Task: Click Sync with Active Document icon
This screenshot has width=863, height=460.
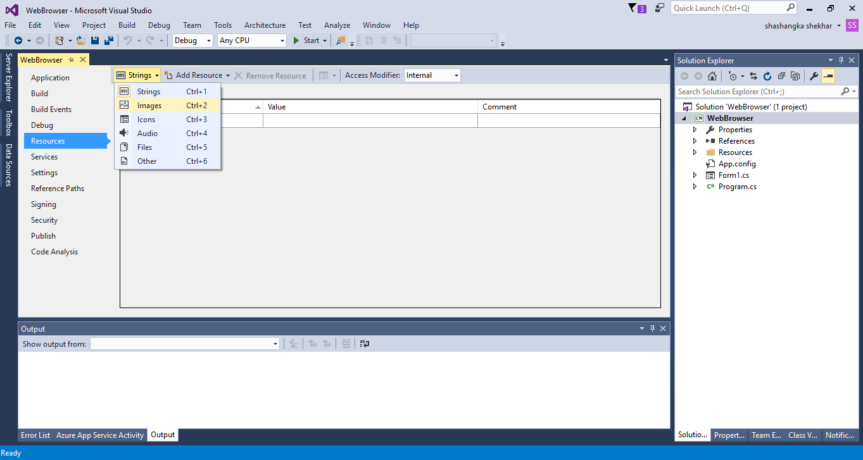Action: (753, 76)
